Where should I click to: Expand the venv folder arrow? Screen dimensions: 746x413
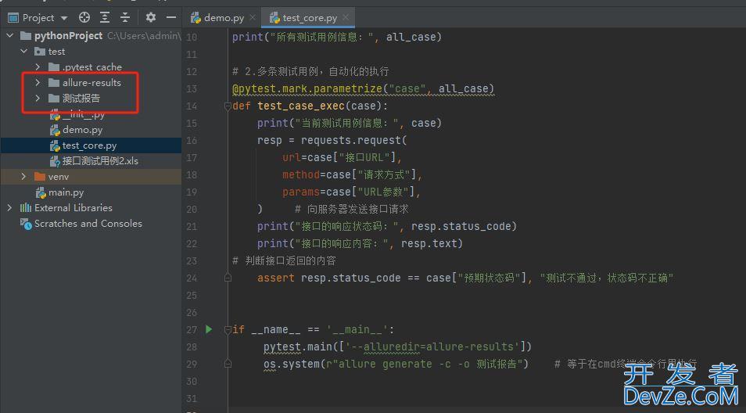pos(23,177)
